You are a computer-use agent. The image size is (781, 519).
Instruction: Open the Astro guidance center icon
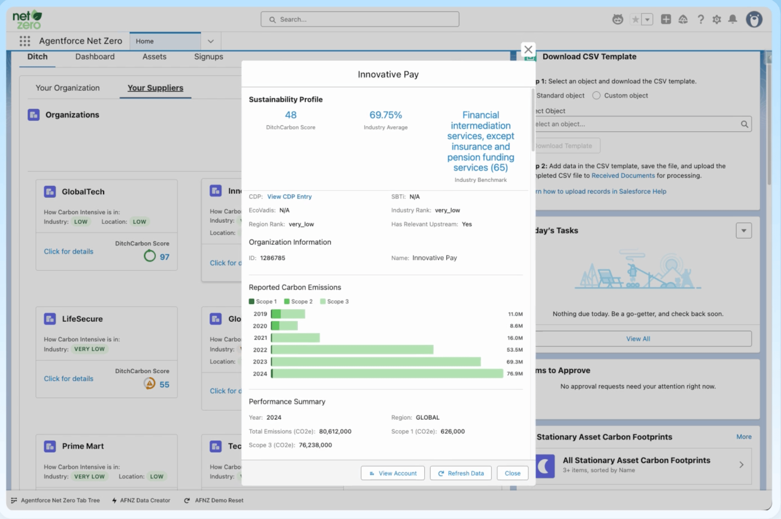pyautogui.click(x=618, y=19)
